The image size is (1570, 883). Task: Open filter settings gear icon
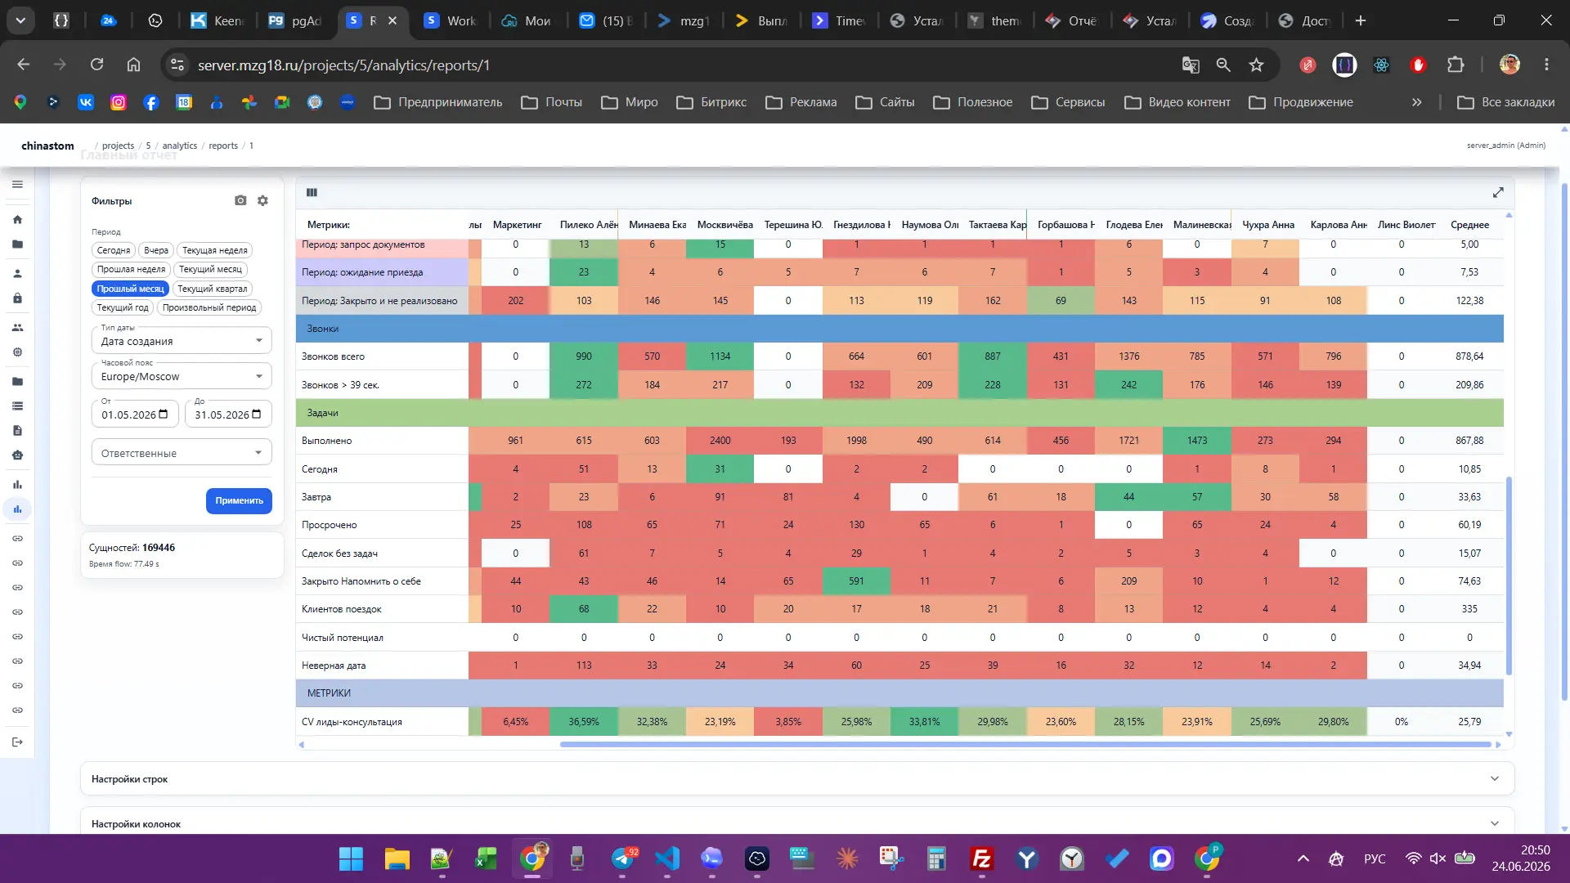(x=262, y=200)
